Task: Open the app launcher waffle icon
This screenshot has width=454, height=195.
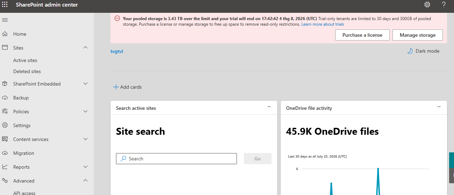Action: pos(5,5)
